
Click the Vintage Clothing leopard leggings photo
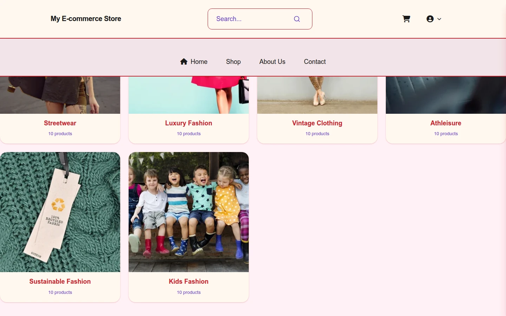317,95
